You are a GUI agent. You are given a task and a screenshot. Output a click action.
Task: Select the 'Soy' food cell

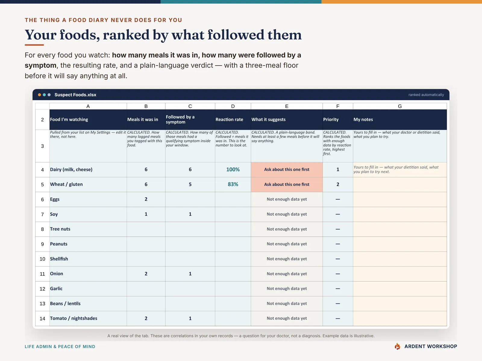(x=88, y=214)
